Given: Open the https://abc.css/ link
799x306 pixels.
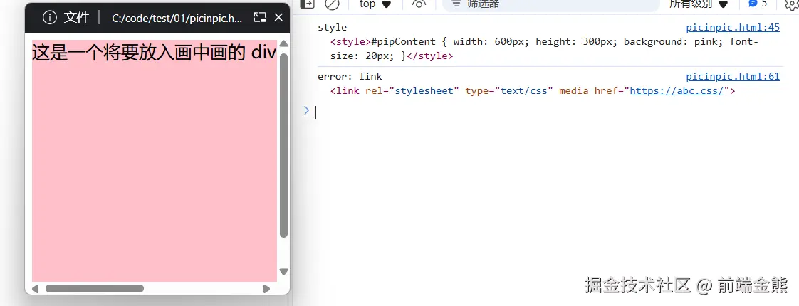Looking at the screenshot, I should [677, 90].
